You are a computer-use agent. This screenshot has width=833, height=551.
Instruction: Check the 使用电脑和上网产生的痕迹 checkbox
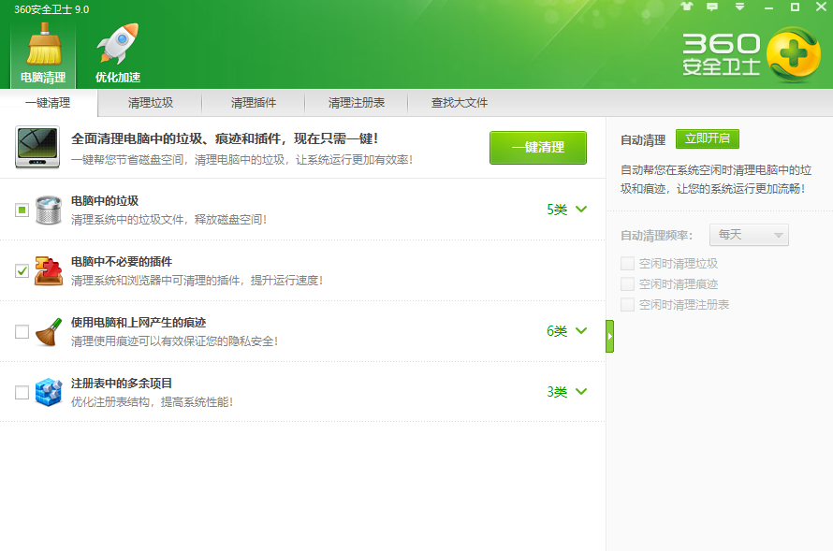(22, 332)
